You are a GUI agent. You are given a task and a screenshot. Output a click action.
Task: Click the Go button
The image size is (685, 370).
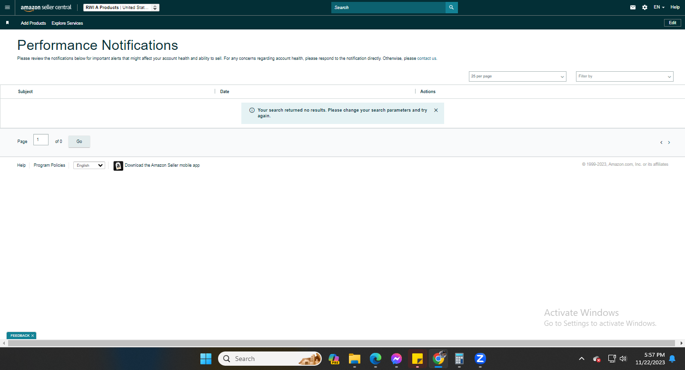[x=79, y=142]
